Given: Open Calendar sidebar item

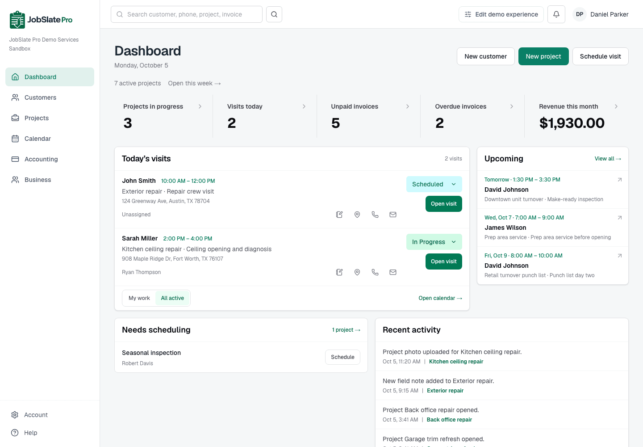Looking at the screenshot, I should pos(50,139).
